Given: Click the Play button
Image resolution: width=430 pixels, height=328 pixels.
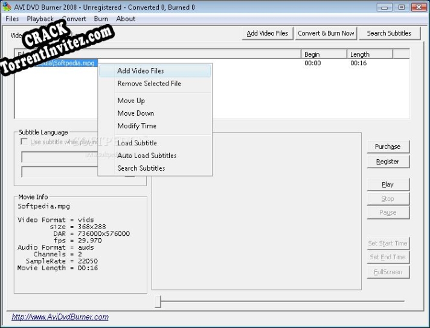Looking at the screenshot, I should (388, 184).
